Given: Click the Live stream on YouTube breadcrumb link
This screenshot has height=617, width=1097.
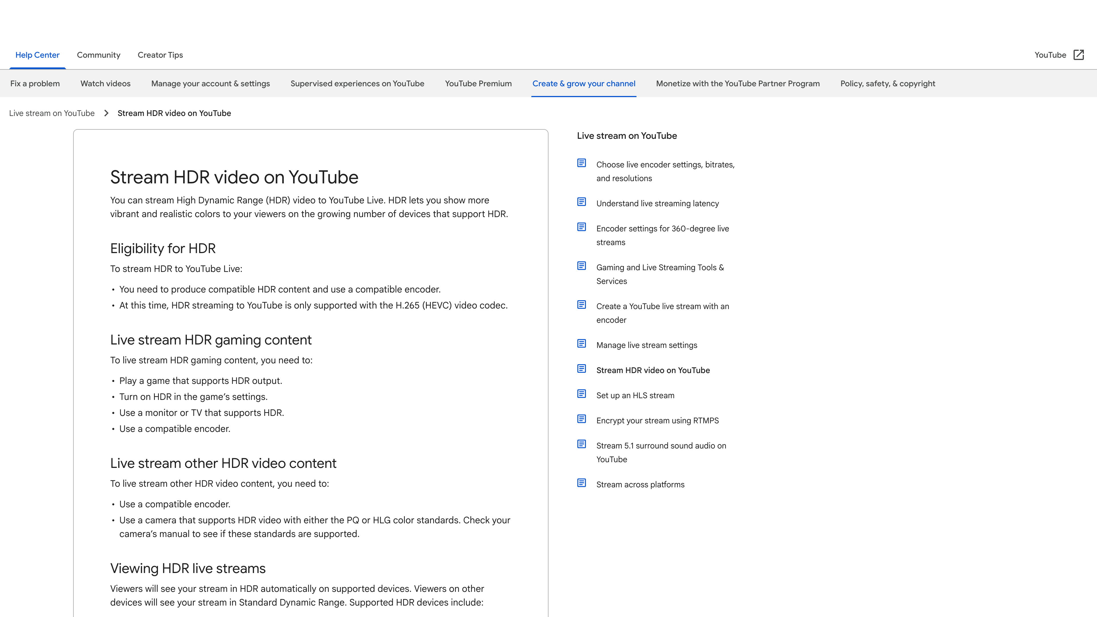Looking at the screenshot, I should [52, 113].
